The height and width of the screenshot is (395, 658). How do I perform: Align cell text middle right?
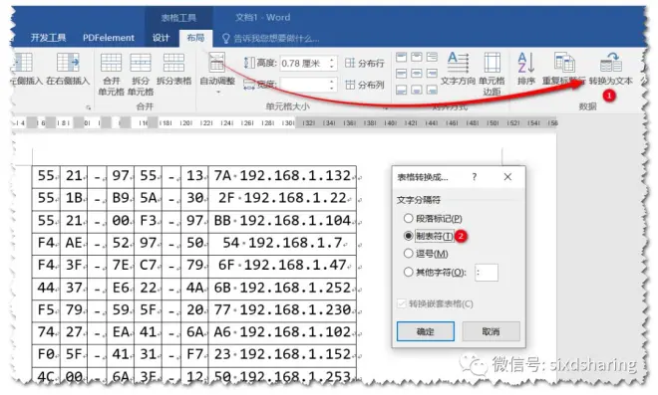[x=432, y=74]
